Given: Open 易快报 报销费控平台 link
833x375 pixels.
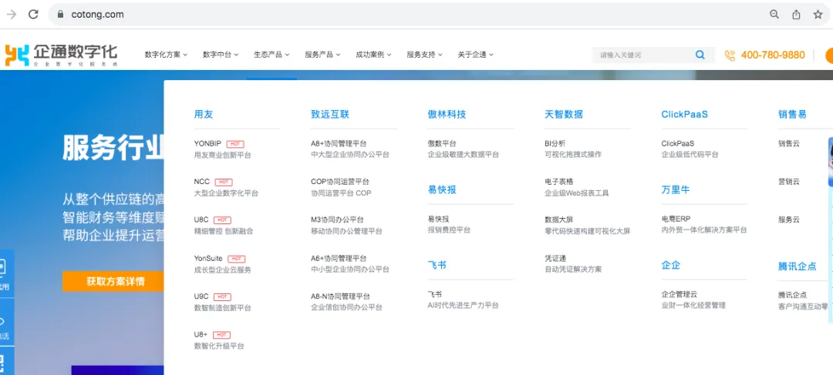Looking at the screenshot, I should [450, 224].
